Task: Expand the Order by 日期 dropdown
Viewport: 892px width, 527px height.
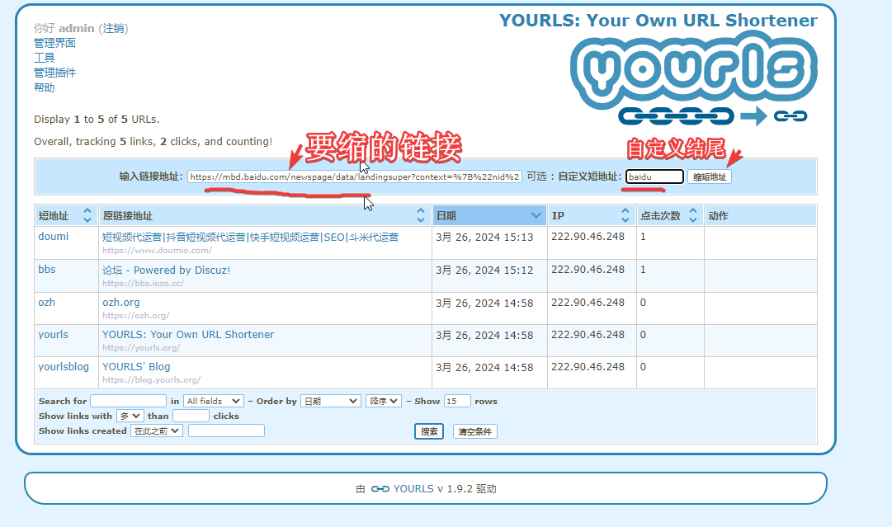Action: [x=330, y=402]
